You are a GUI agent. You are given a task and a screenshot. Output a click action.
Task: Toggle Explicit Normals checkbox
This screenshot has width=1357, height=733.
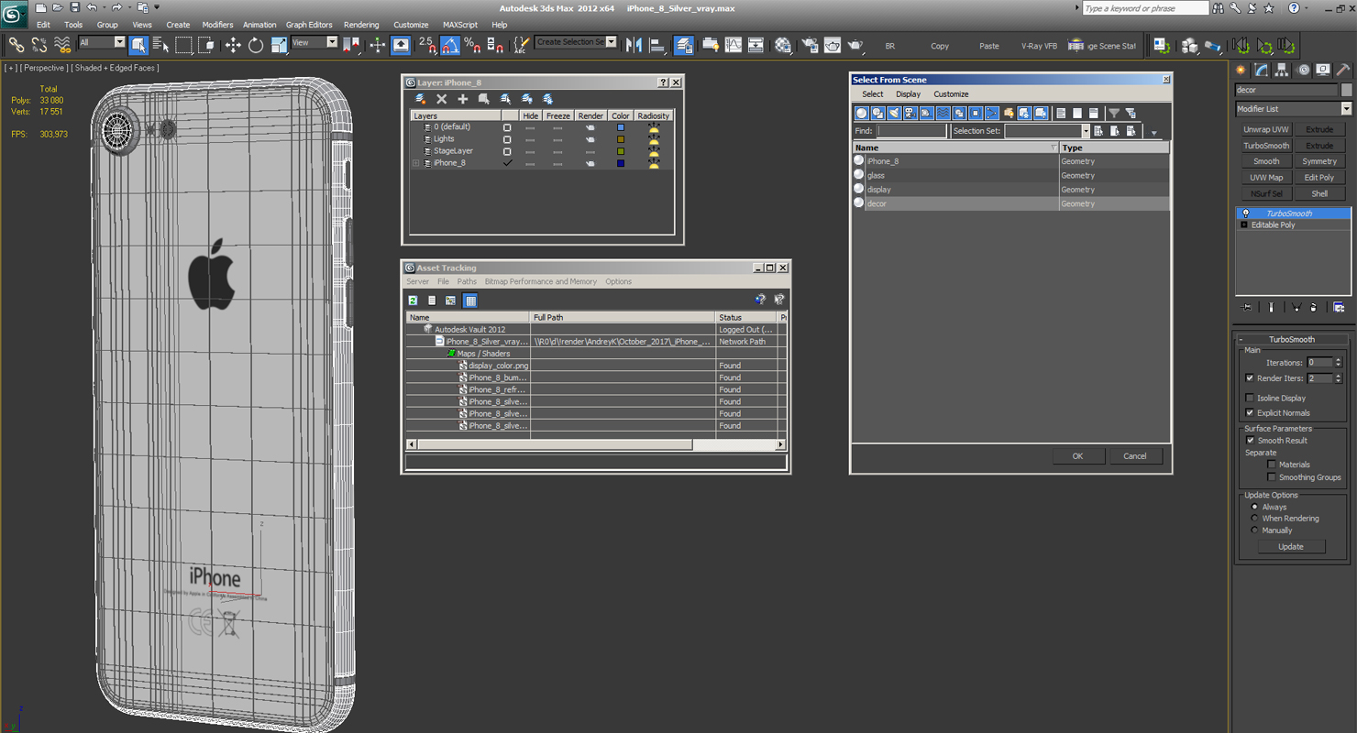(1250, 412)
